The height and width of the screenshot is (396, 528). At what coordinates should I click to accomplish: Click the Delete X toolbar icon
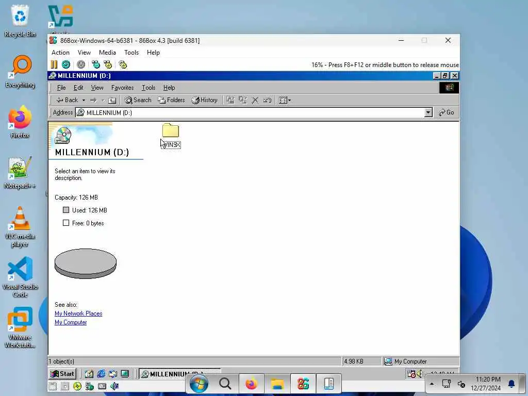[255, 100]
